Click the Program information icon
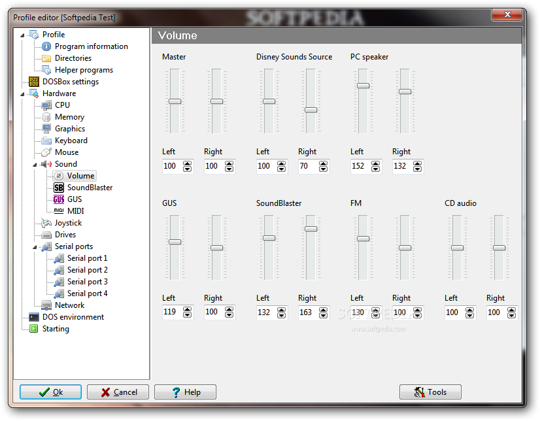This screenshot has width=540, height=421. pos(46,46)
